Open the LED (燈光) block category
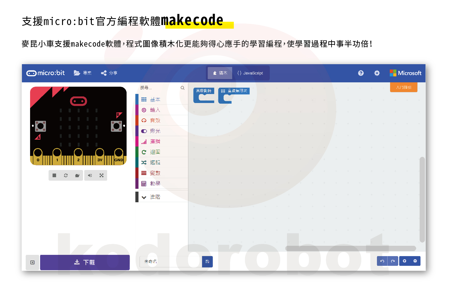449x299 pixels. [x=162, y=131]
